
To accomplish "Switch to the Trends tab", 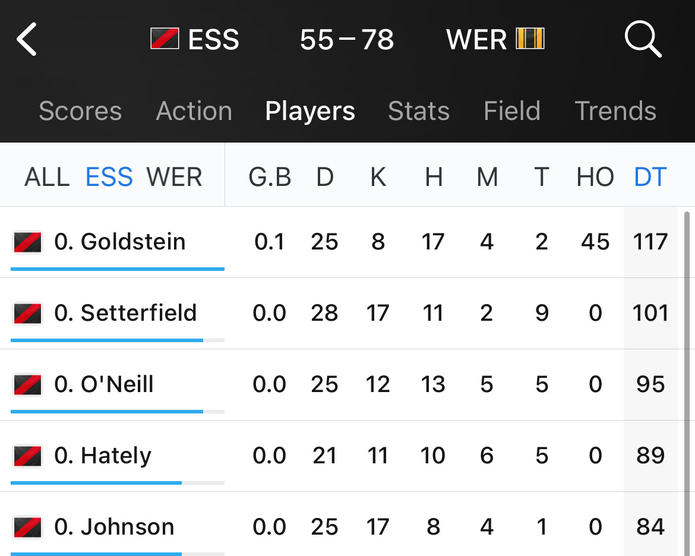I will pyautogui.click(x=615, y=111).
